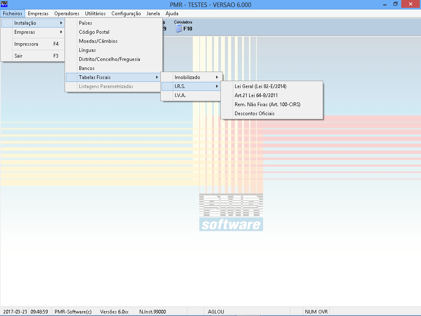Expand the Tabelas Fiscais submenu
The height and width of the screenshot is (316, 421).
pyautogui.click(x=114, y=77)
